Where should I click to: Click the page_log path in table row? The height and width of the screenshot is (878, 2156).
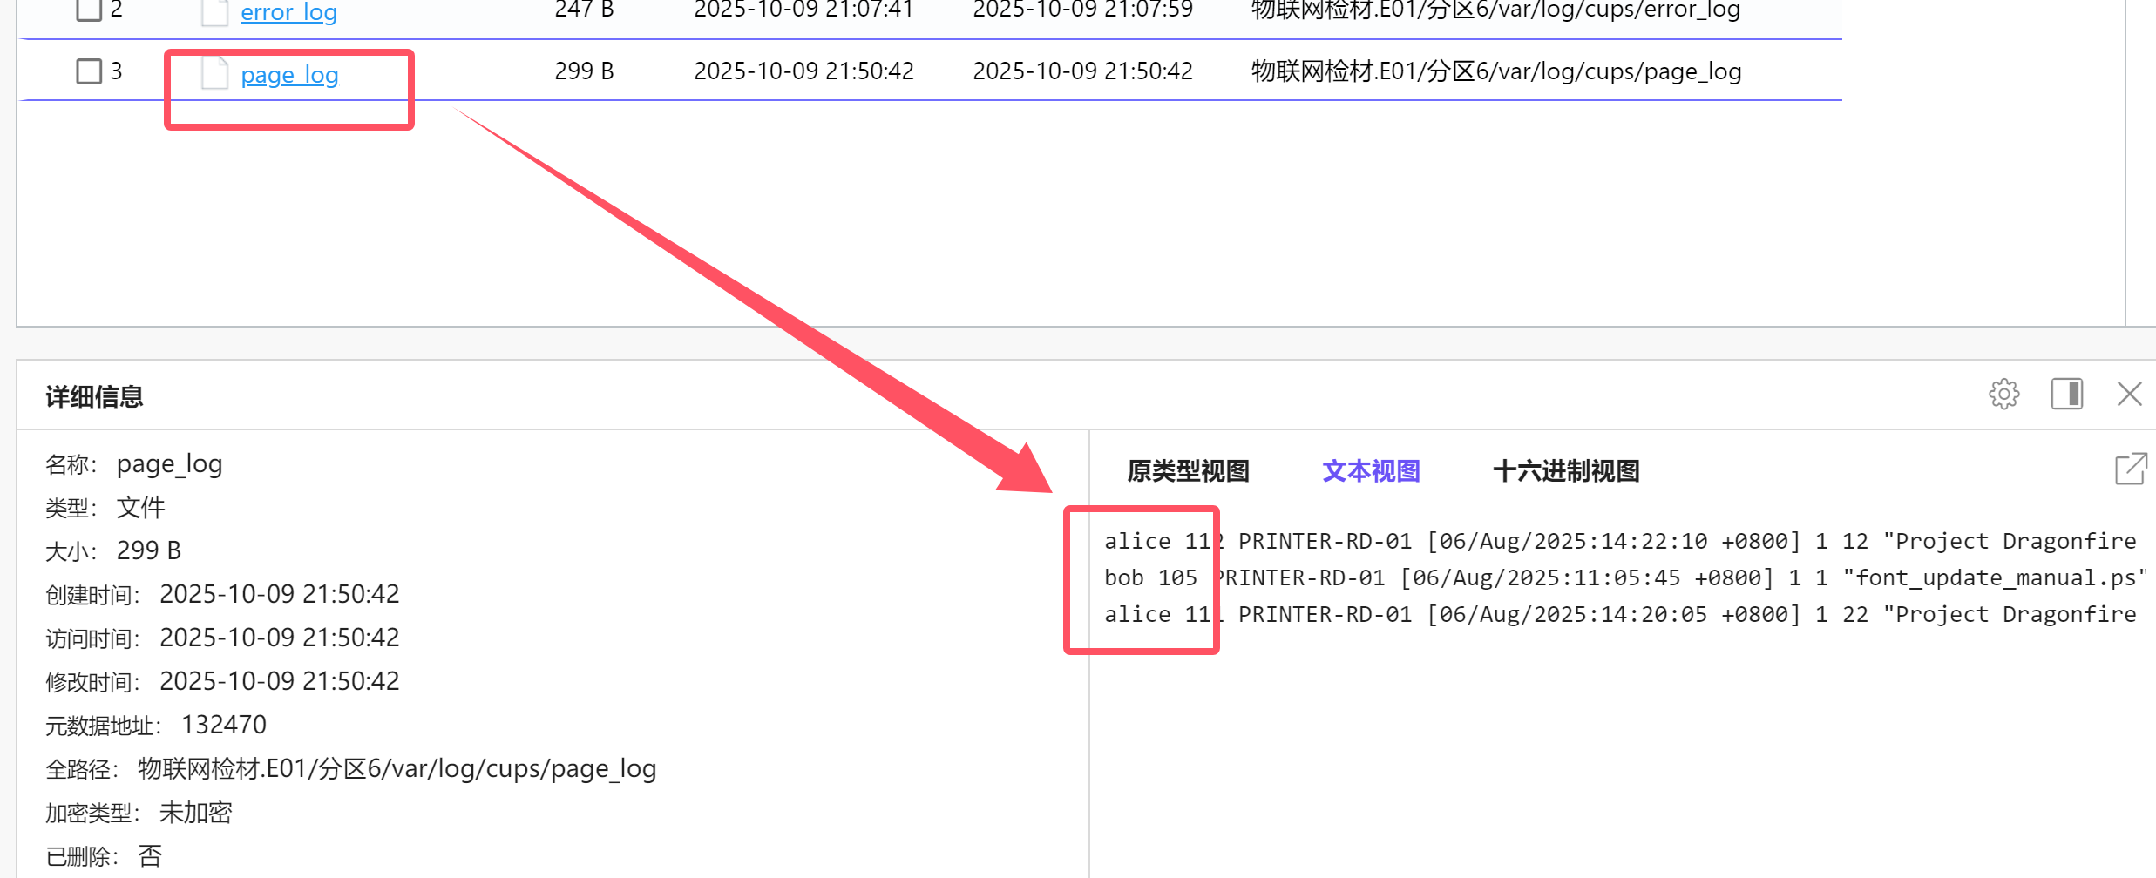[1496, 71]
